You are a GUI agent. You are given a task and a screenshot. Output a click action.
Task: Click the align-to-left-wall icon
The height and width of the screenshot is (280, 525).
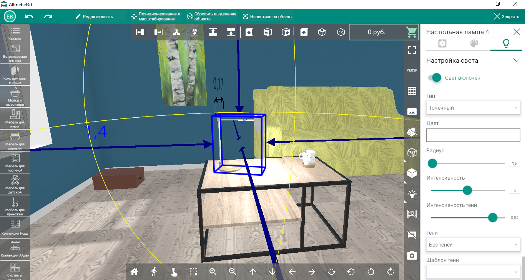pyautogui.click(x=140, y=32)
